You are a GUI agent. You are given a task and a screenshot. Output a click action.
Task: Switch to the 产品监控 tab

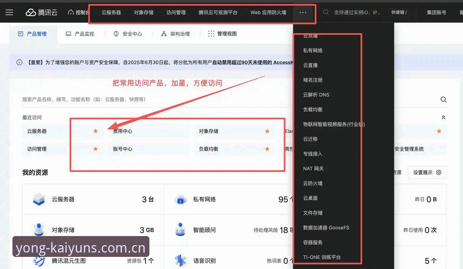80,34
